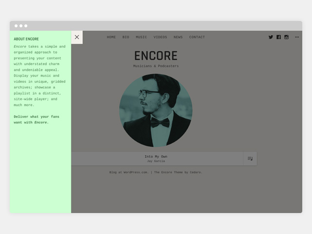Click 'Deliver what your fans want' text
This screenshot has width=312, height=234.
tap(37, 119)
